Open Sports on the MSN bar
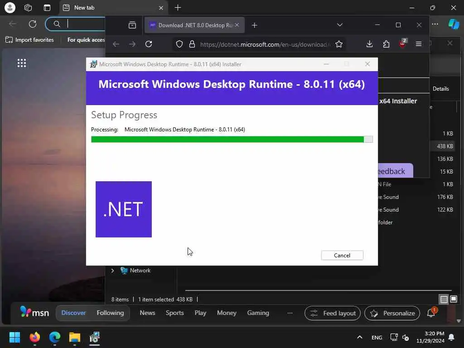This screenshot has width=464, height=348. tap(174, 313)
